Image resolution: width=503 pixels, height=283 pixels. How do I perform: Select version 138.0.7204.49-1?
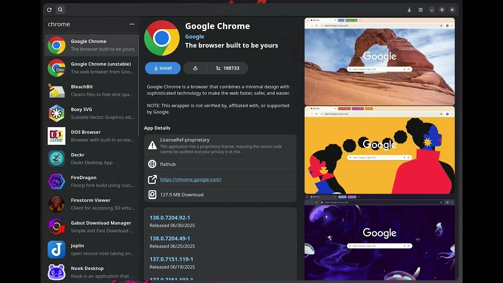point(170,239)
